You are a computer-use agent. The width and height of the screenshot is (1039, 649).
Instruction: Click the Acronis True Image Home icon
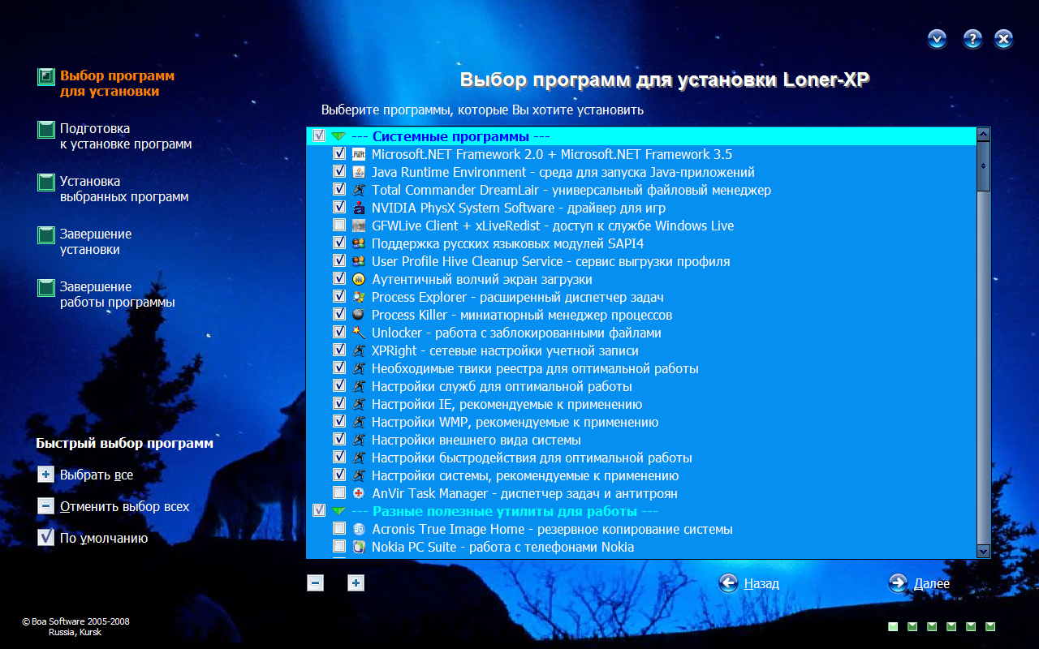tap(359, 529)
